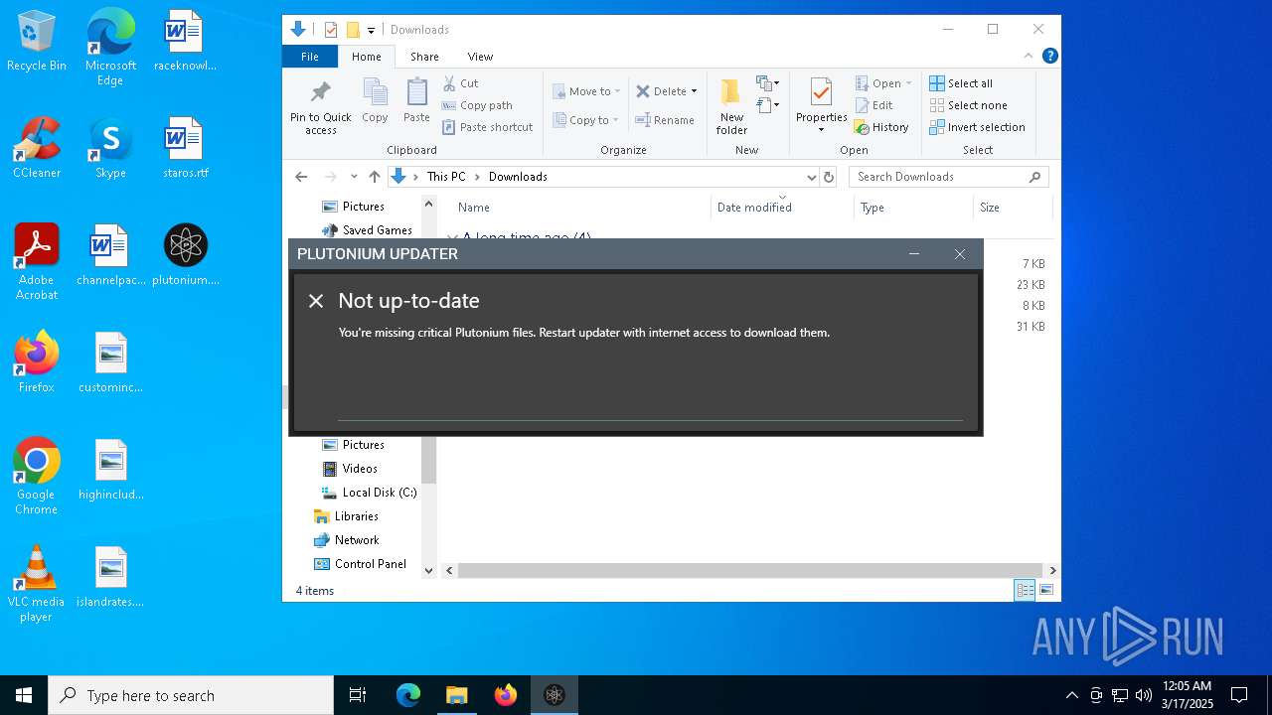Switch to the Home ribbon tab
Screen dimensions: 1272x715
click(367, 57)
